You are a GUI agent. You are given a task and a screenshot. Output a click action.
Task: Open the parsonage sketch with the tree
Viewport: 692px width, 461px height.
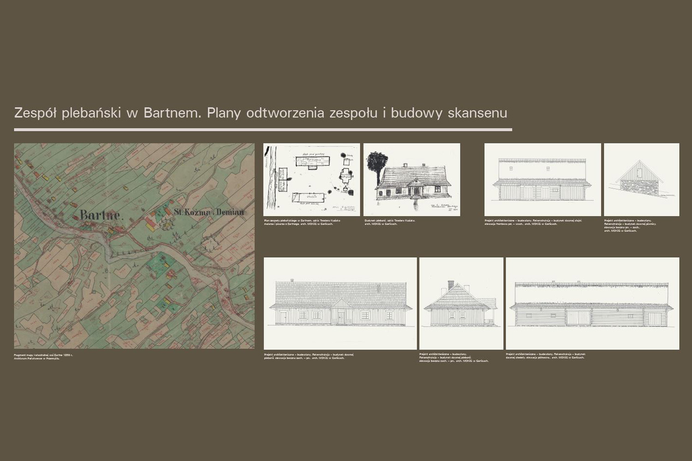[412, 179]
